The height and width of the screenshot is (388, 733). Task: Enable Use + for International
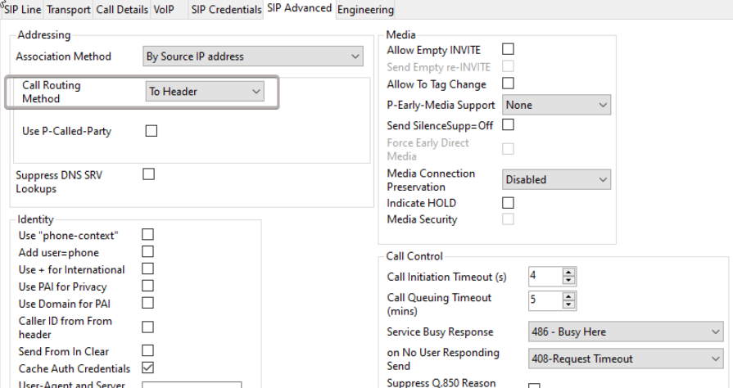148,269
